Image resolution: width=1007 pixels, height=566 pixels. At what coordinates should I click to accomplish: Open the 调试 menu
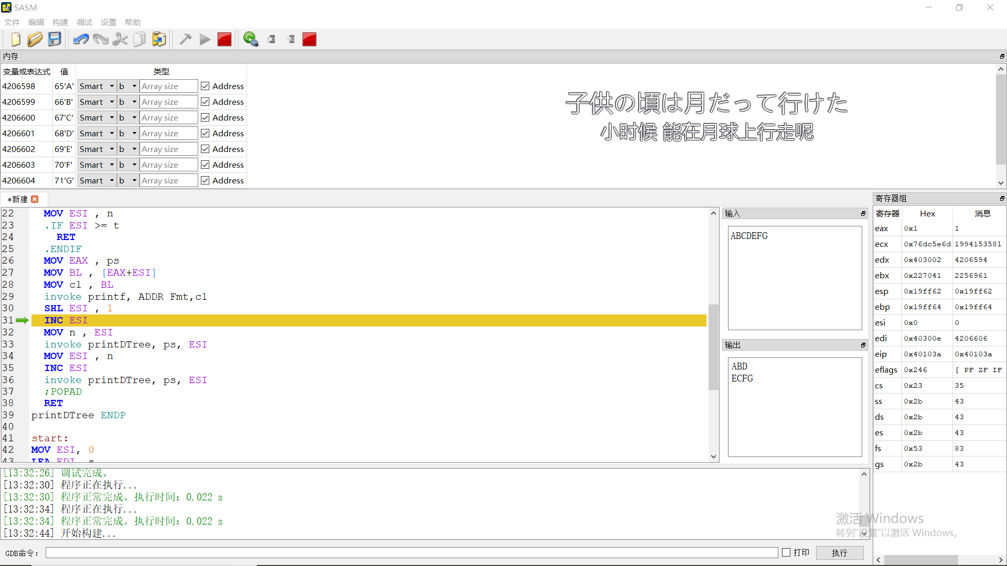point(84,22)
